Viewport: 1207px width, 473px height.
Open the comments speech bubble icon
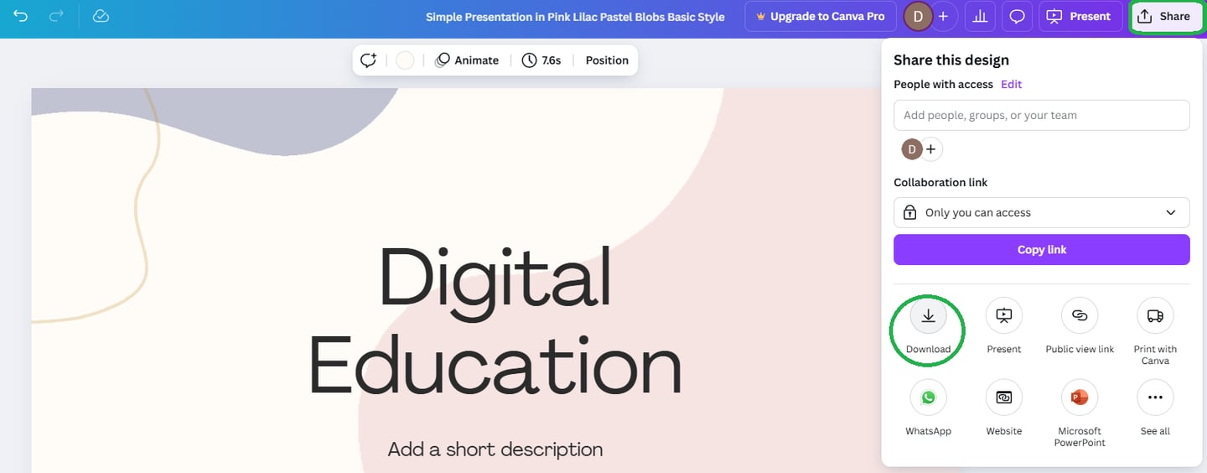coord(1017,16)
